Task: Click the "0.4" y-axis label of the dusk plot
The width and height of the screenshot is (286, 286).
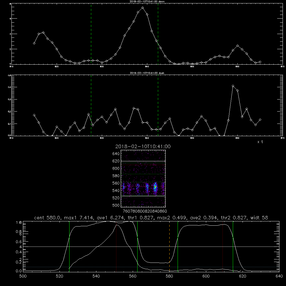Action: (9, 87)
